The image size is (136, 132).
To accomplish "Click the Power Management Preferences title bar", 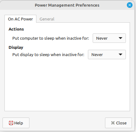I will pyautogui.click(x=67, y=5).
